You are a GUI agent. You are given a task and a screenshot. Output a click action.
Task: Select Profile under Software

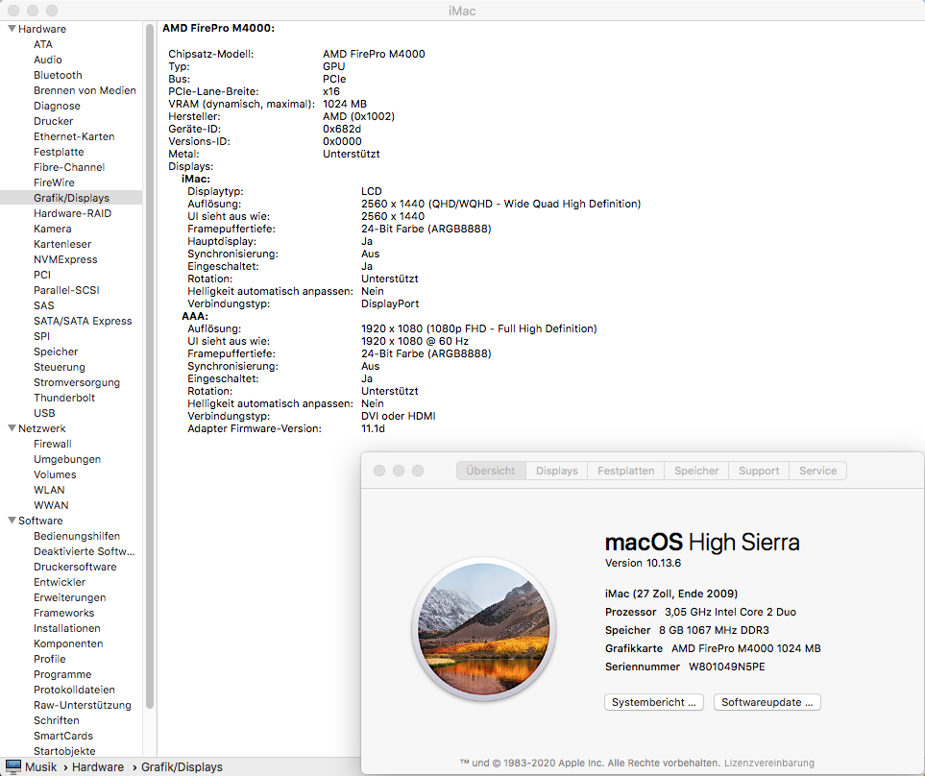[50, 658]
